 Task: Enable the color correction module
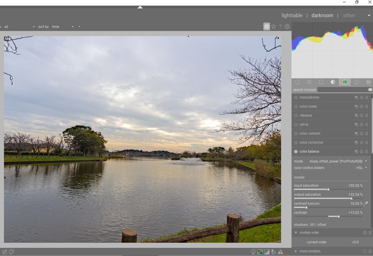coord(296,143)
